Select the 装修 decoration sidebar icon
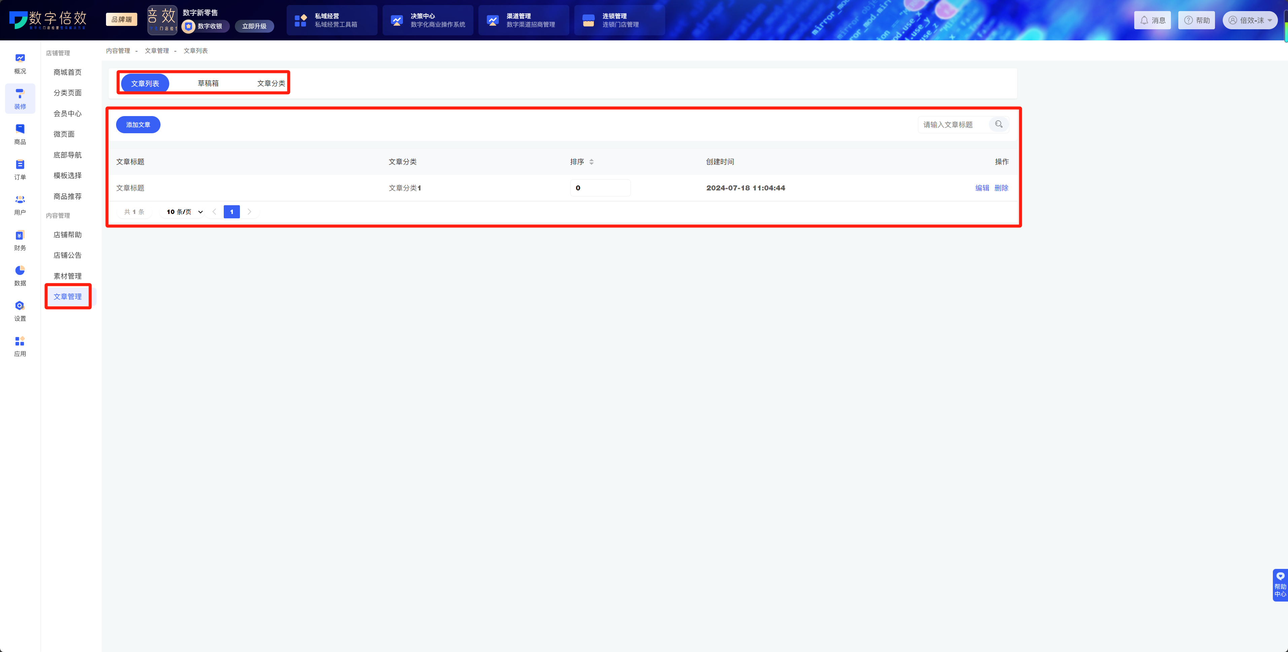This screenshot has height=652, width=1288. (20, 99)
